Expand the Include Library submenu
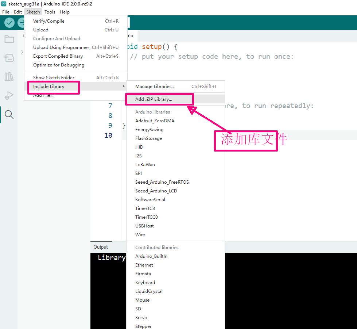The width and height of the screenshot is (357, 329). click(76, 87)
